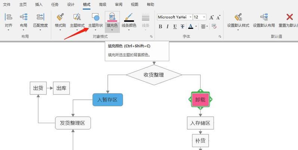298x150 pixels.
Task: Open the 帮助 help tab
Action: click(151, 4)
